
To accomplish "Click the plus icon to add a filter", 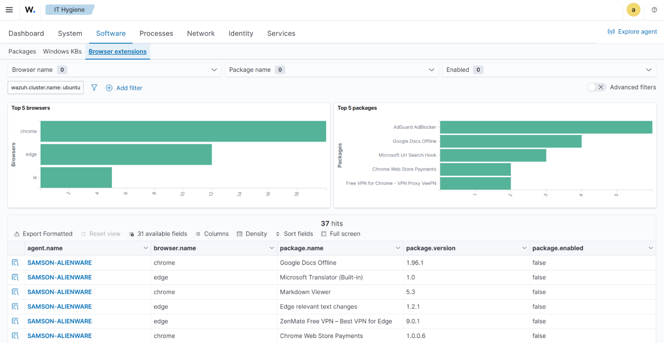I will point(109,88).
